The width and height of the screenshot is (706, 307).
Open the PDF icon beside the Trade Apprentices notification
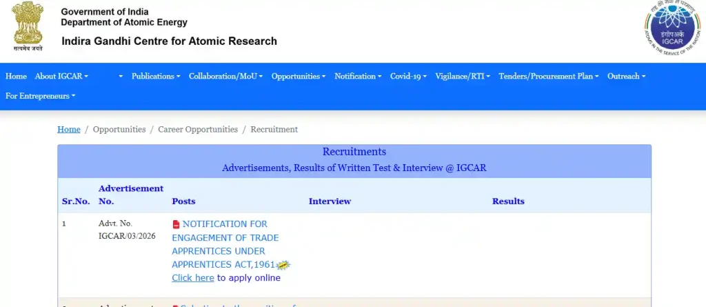(x=176, y=224)
